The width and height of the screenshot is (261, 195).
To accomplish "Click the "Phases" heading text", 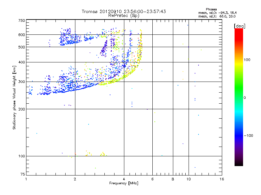I will pos(211,9).
